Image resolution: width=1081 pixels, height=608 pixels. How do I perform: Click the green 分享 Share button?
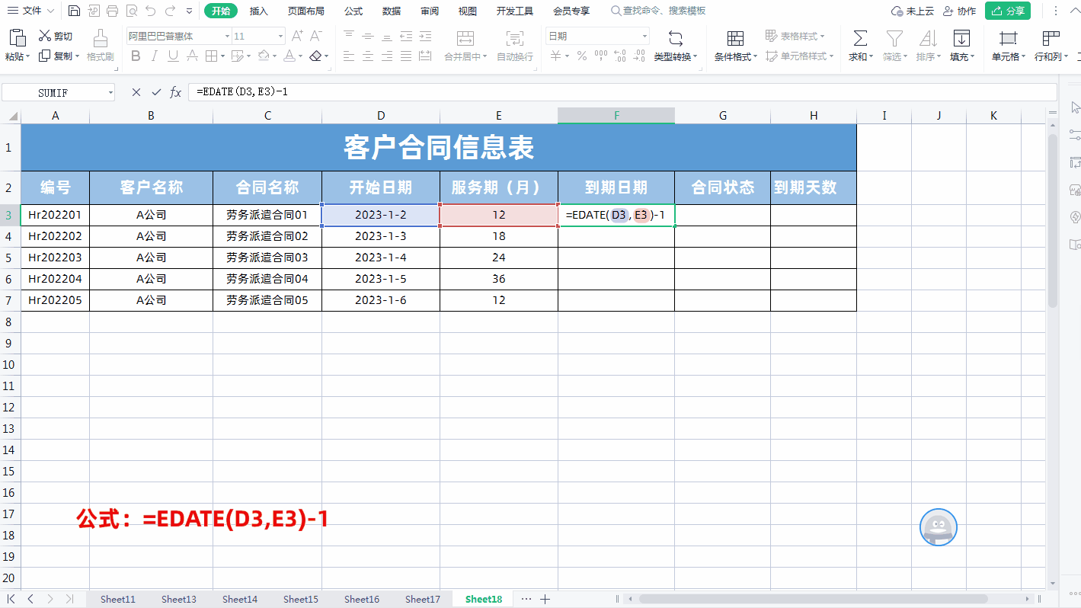coord(1008,11)
